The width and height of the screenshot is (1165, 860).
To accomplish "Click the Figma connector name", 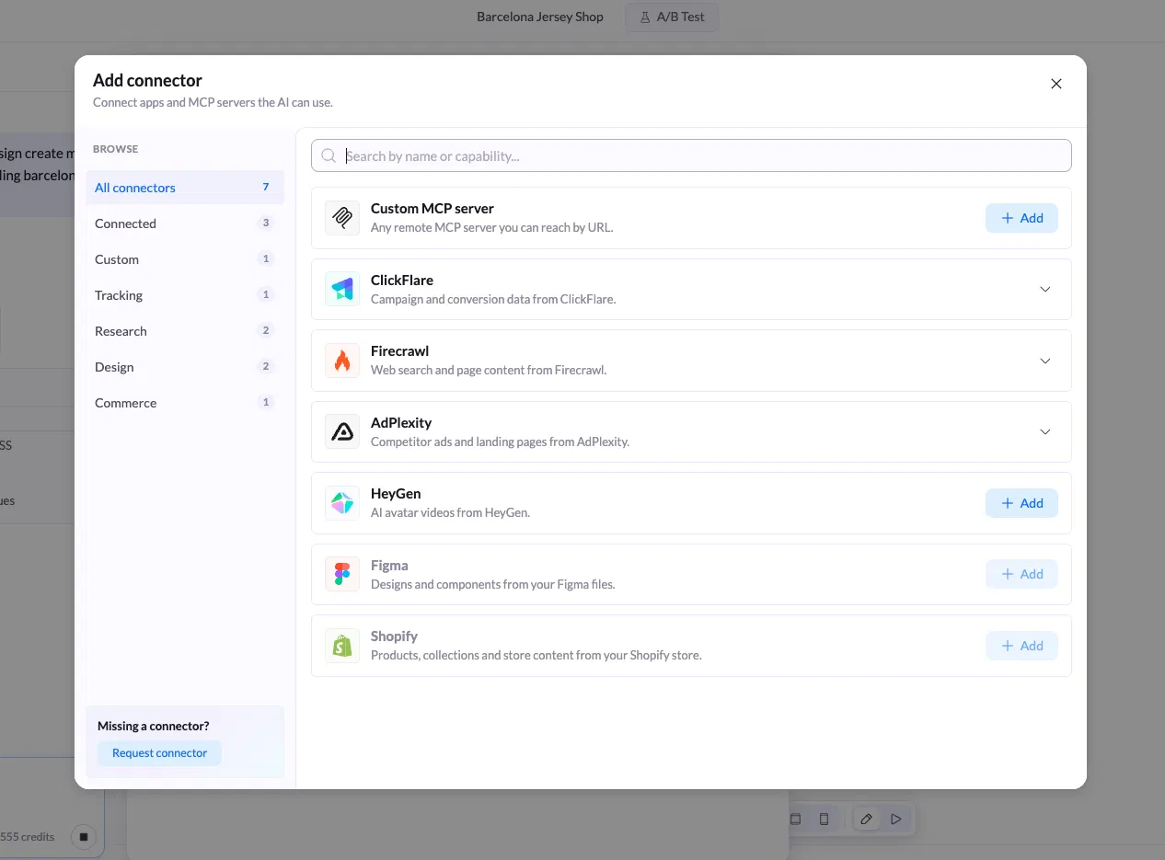I will pyautogui.click(x=389, y=566).
